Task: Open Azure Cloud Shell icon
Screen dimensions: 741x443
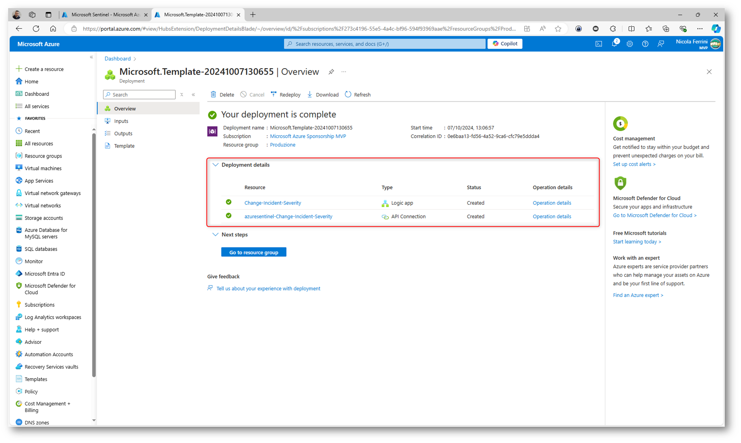Action: [x=598, y=44]
